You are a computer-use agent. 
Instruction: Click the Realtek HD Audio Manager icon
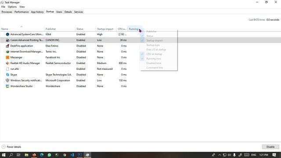click(7, 63)
